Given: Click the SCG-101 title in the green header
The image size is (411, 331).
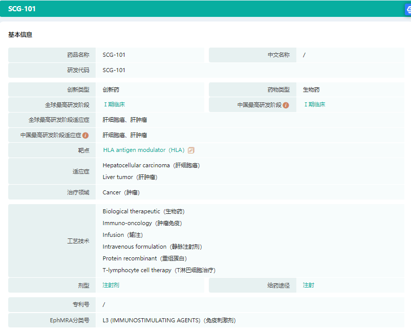Looking at the screenshot, I should [22, 9].
